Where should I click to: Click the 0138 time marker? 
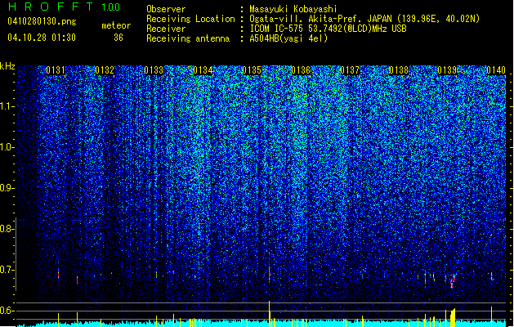point(399,70)
